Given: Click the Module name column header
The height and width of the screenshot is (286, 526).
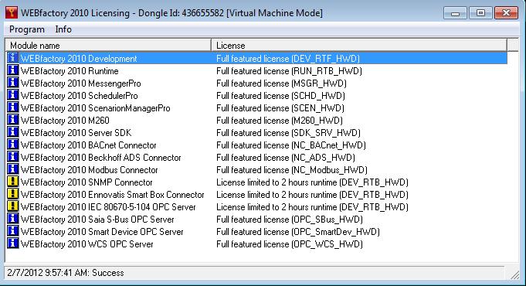Looking at the screenshot, I should (108, 46).
